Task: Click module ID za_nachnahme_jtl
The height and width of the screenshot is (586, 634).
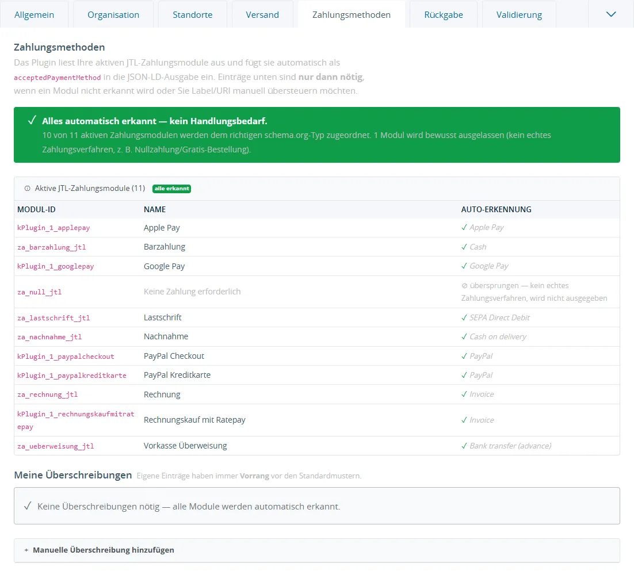Action: (x=49, y=337)
